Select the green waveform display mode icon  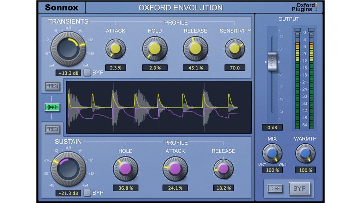tap(52, 107)
